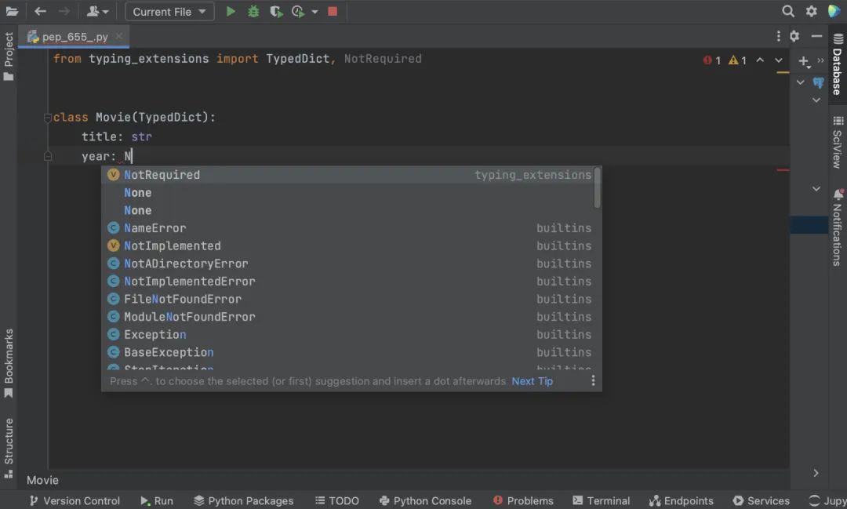Open the Search Everywhere magnifier icon
This screenshot has height=509, width=847.
point(787,11)
